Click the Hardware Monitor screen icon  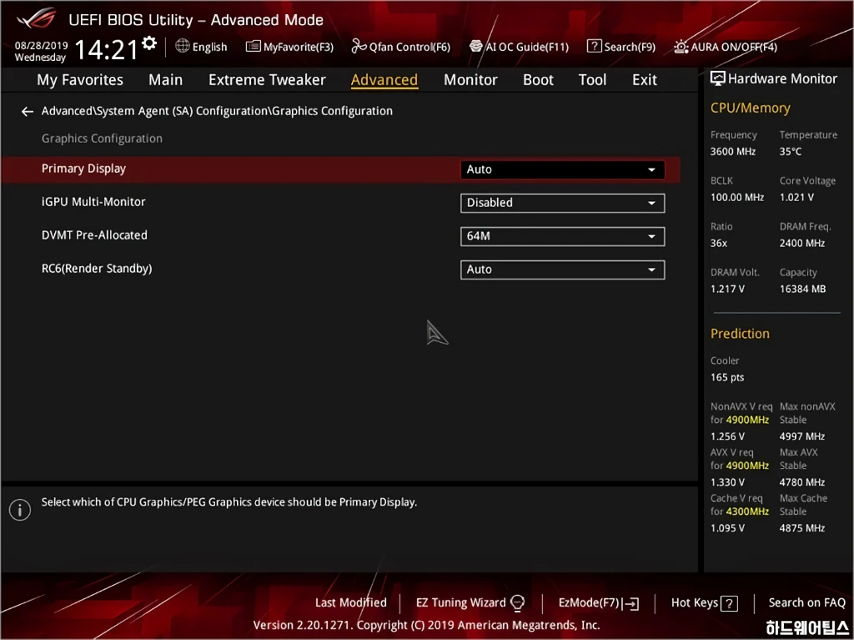(x=717, y=78)
